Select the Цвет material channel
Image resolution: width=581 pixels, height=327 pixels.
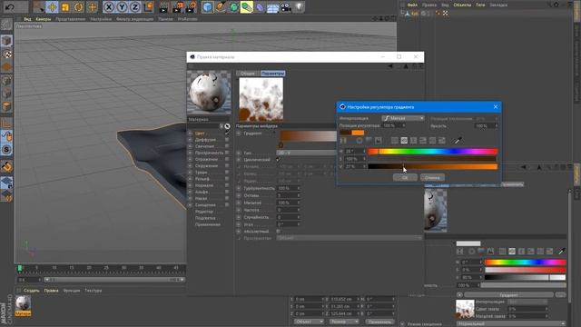[200, 134]
